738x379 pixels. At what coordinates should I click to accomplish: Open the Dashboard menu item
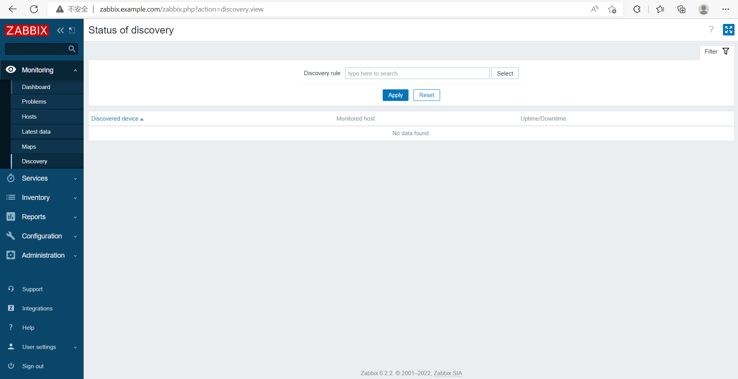coord(47,87)
